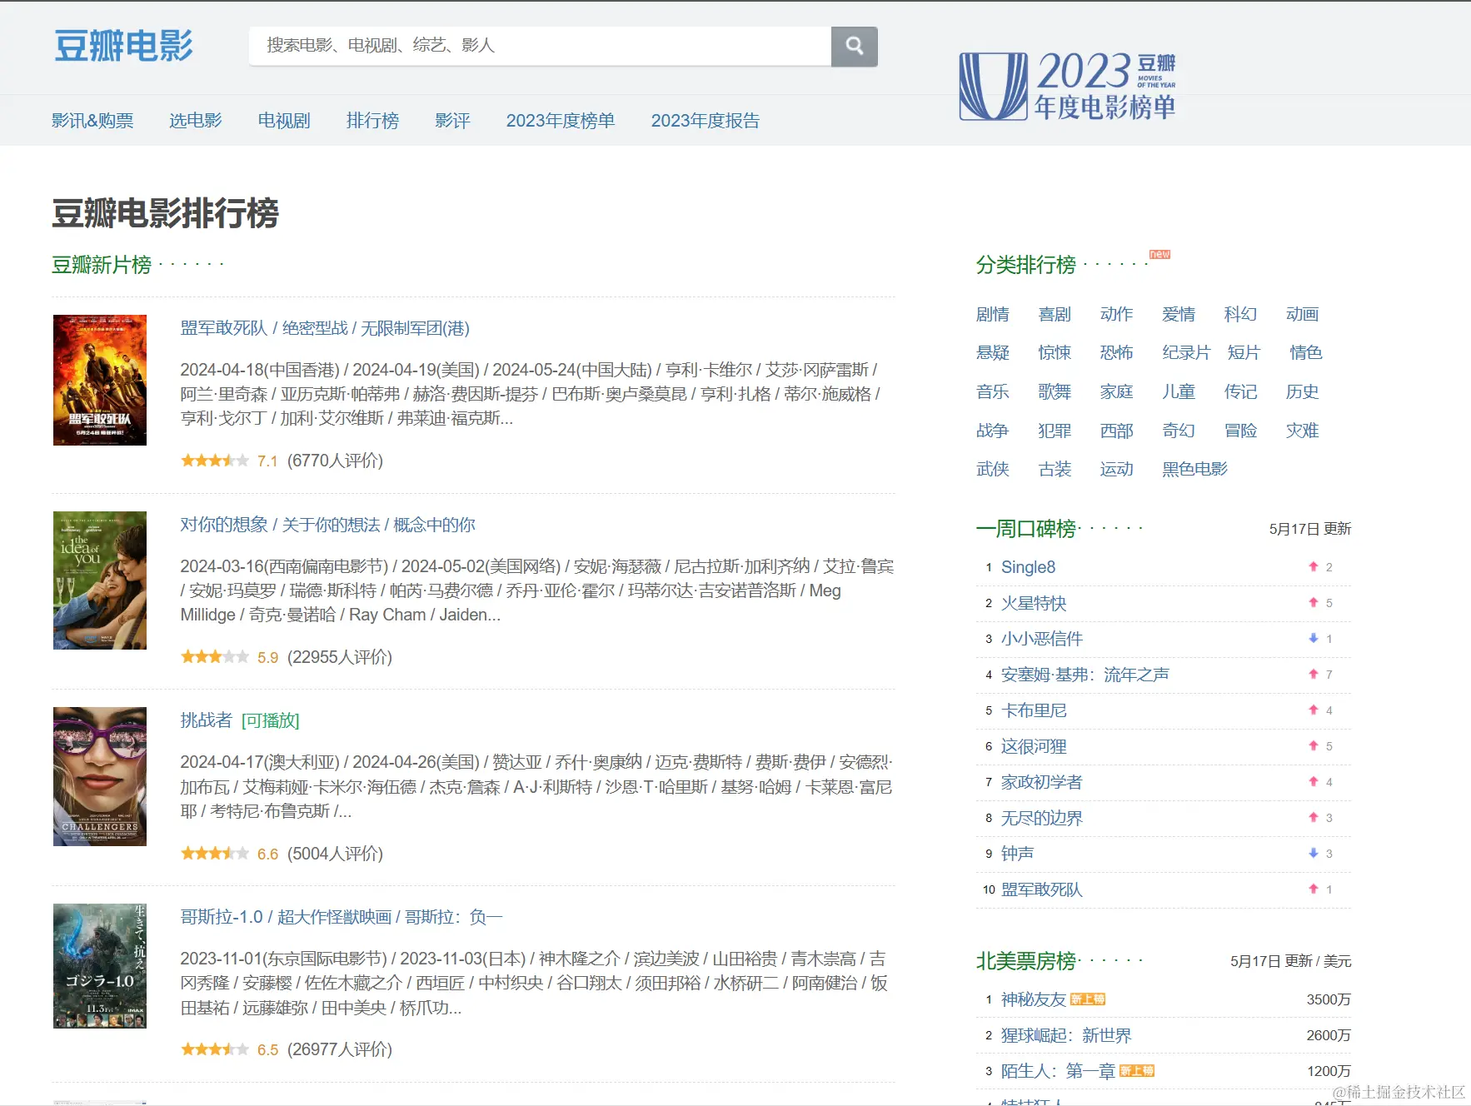Open 这很河狸 in weekly ranking
The width and height of the screenshot is (1471, 1106).
pos(1034,746)
